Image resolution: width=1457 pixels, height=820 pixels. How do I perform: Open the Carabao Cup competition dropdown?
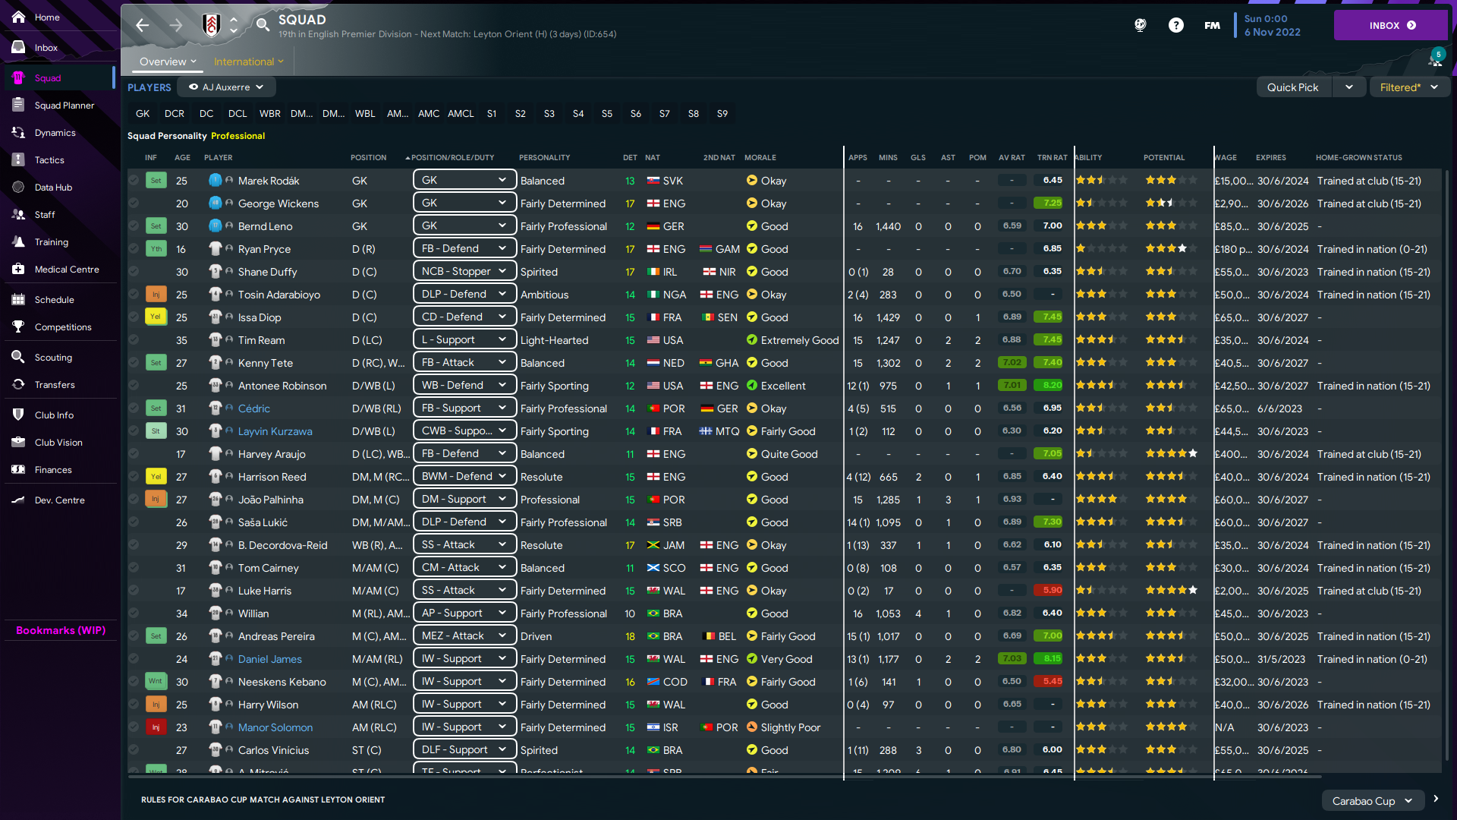1371,801
